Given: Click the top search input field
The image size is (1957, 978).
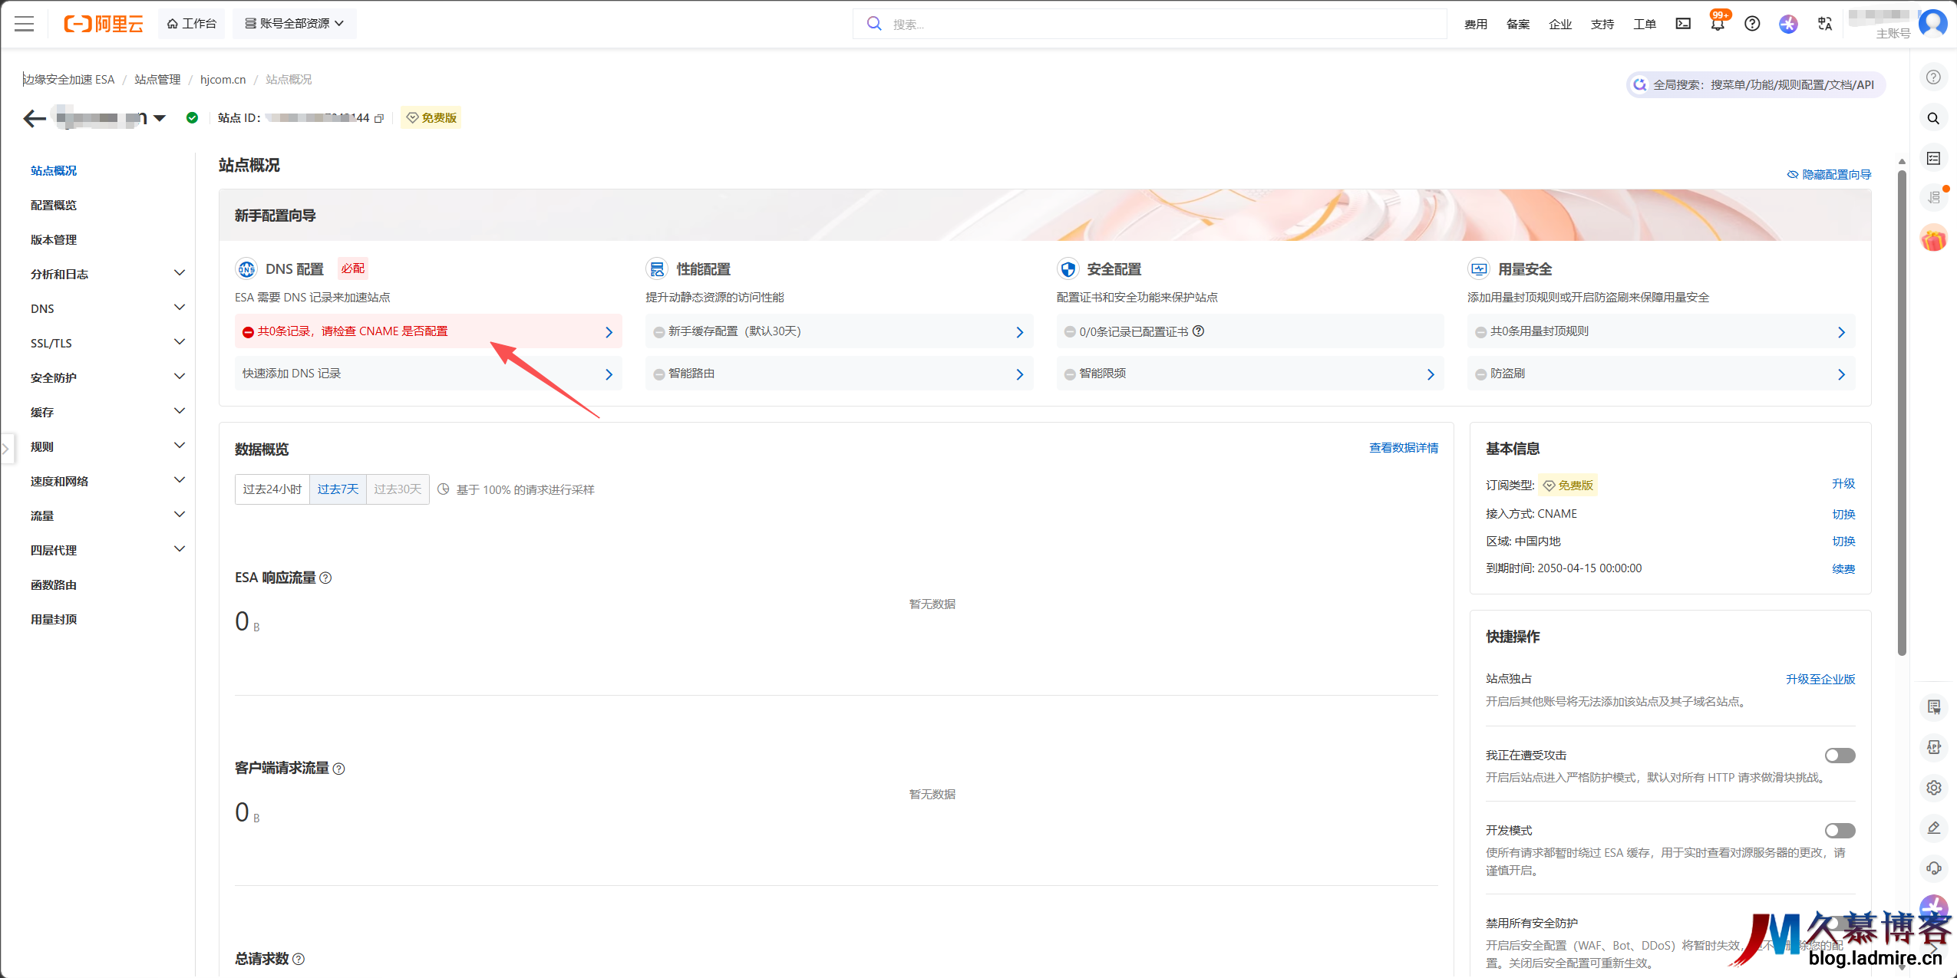Looking at the screenshot, I should pos(1151,24).
